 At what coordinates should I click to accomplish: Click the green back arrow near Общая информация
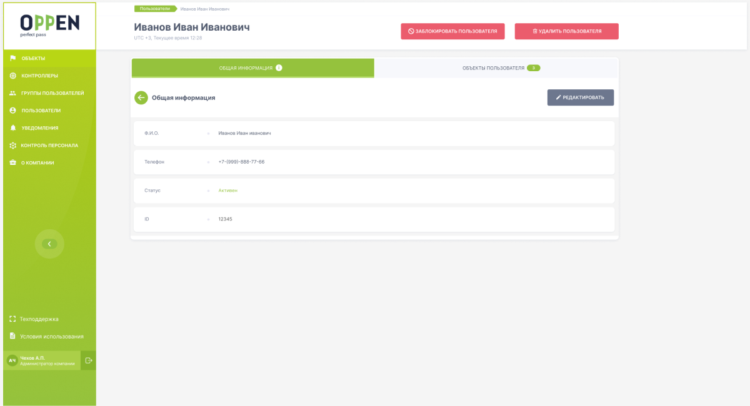click(x=141, y=97)
